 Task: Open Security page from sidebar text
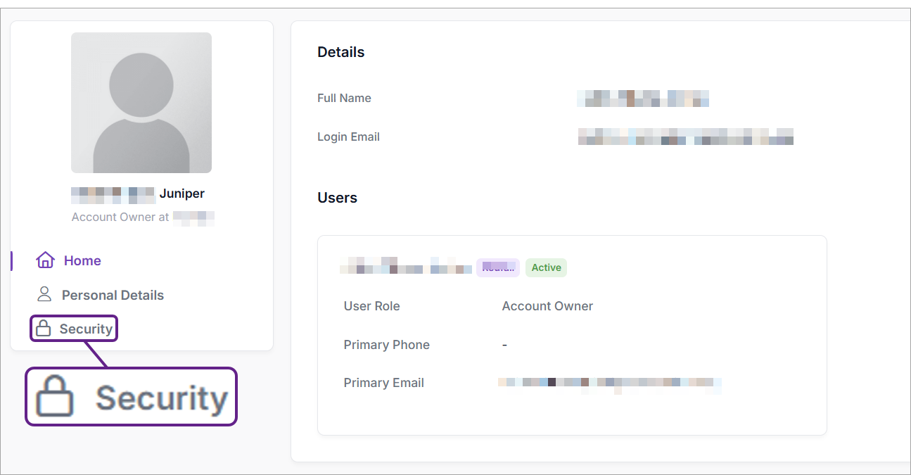tap(86, 329)
